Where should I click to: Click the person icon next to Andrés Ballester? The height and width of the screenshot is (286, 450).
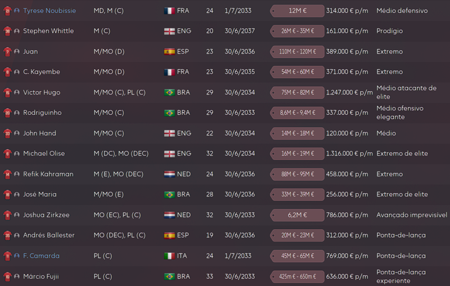coord(17,235)
